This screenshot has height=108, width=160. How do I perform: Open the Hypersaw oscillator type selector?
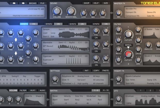click(47, 56)
